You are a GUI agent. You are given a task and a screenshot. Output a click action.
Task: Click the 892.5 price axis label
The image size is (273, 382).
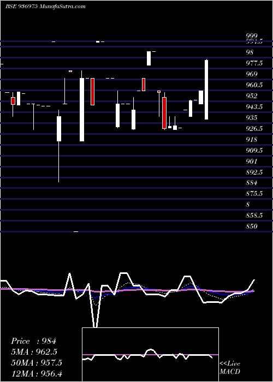(x=254, y=172)
